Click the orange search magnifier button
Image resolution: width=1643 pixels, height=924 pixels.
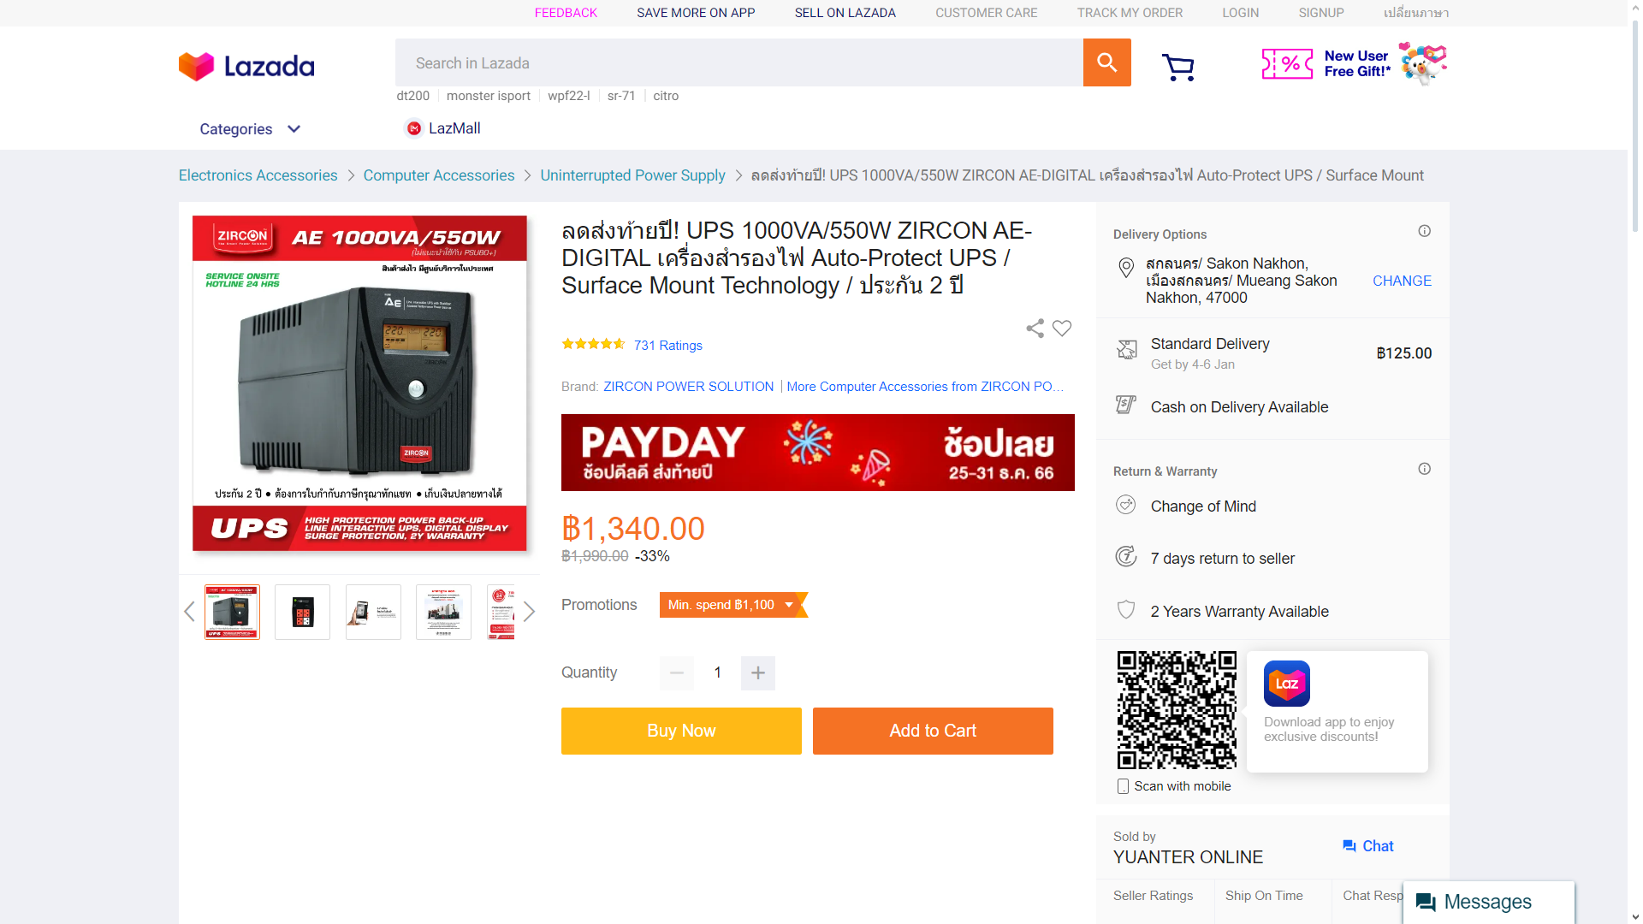click(1106, 62)
